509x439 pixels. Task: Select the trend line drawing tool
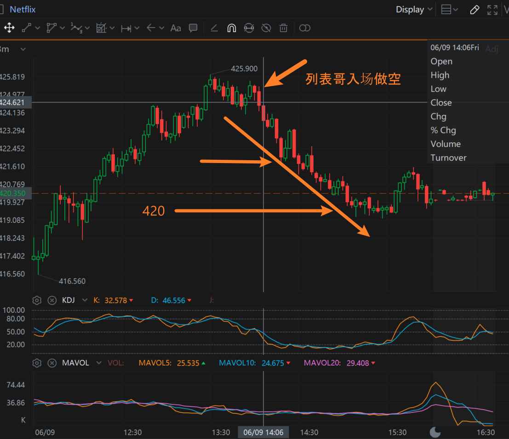pos(27,28)
